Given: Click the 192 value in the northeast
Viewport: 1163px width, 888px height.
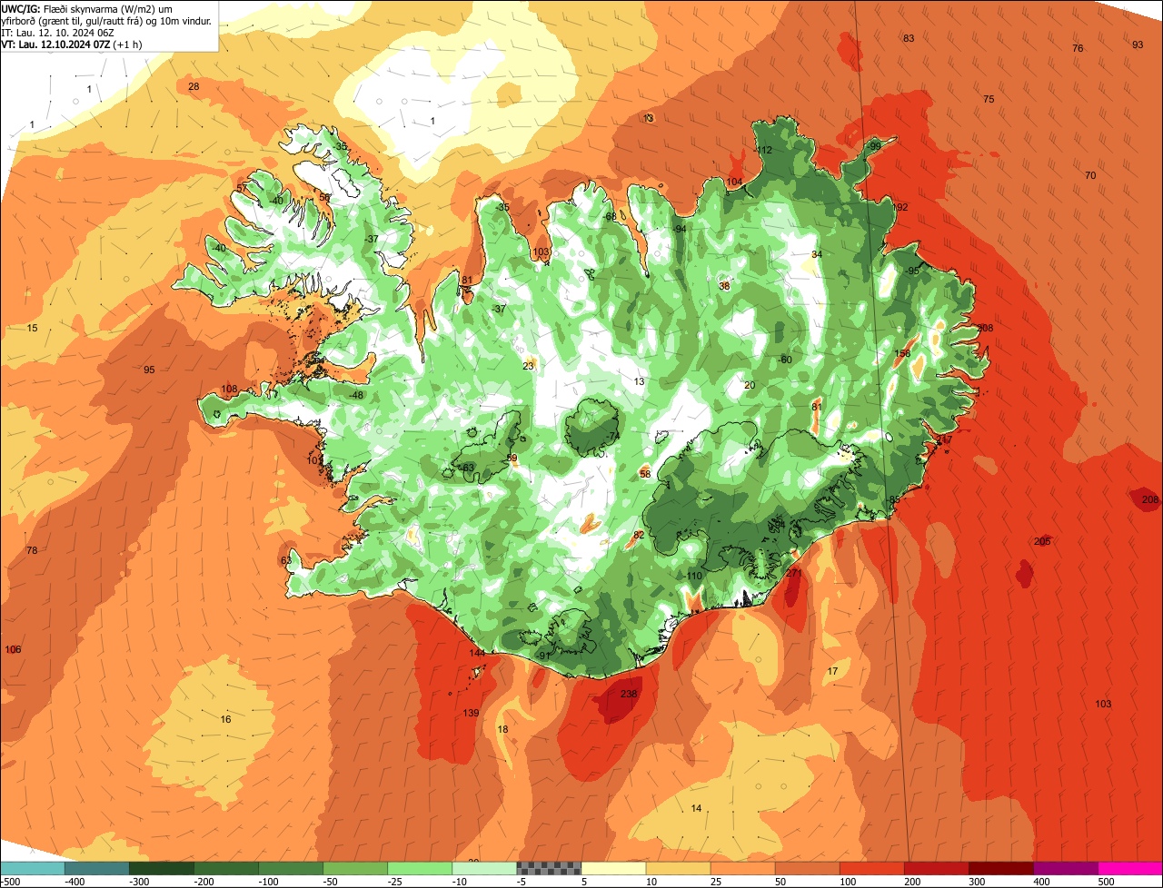Looking at the screenshot, I should (x=900, y=208).
